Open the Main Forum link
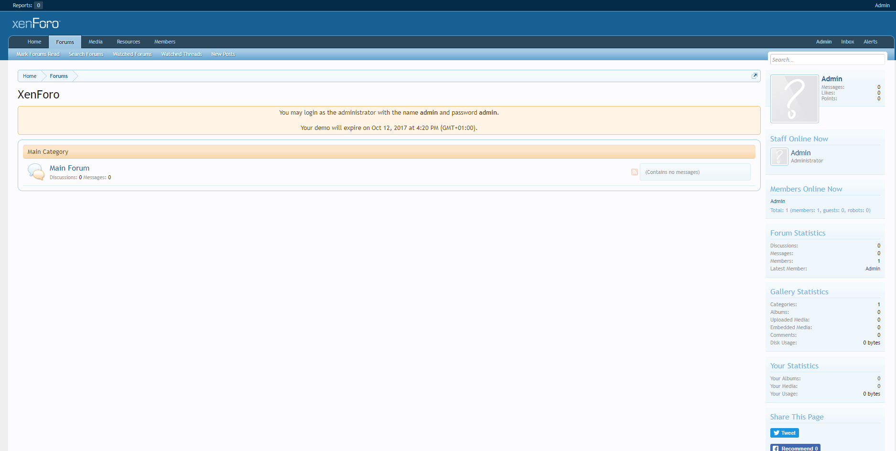 click(x=69, y=168)
